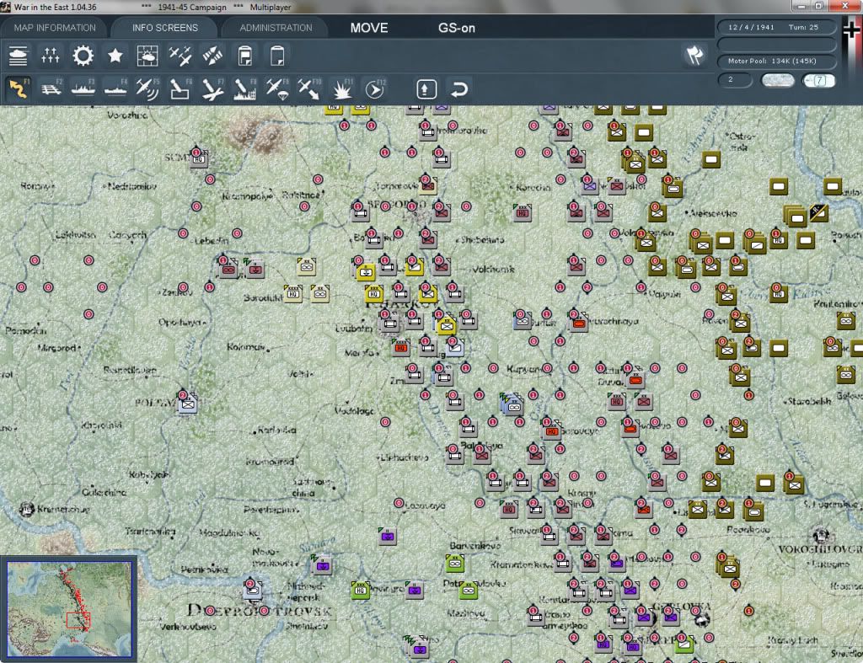The image size is (863, 663).
Task: Click the Lozovaya town label
Action: click(x=425, y=505)
